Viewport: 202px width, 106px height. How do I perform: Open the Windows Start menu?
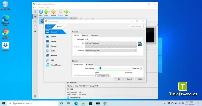(4, 103)
